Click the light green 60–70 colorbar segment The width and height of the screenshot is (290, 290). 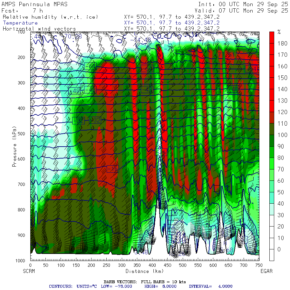272,175
